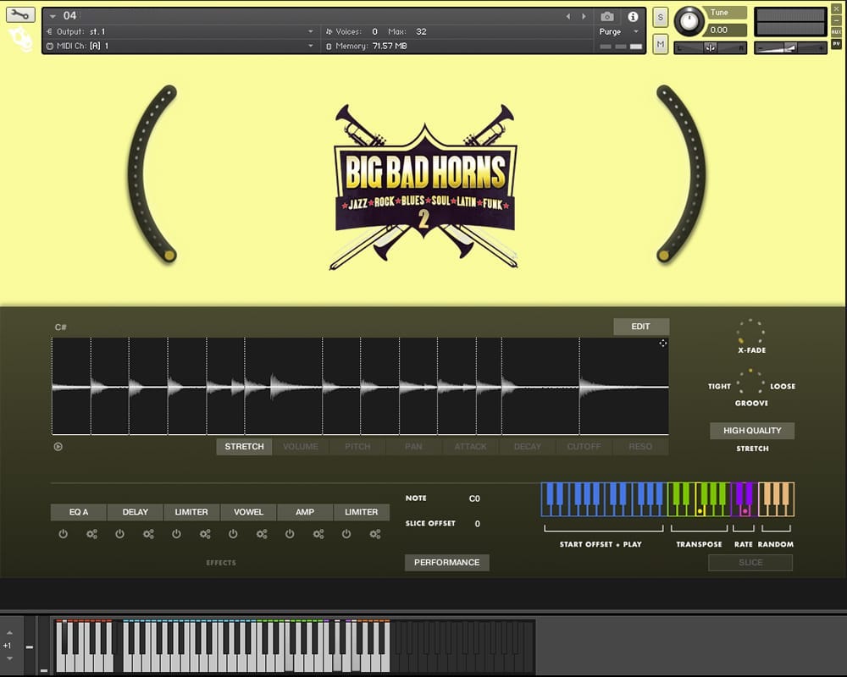Switch to the VOLUME tab

click(301, 447)
